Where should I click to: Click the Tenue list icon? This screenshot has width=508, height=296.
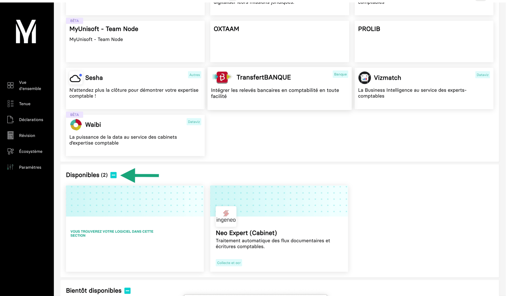10,104
